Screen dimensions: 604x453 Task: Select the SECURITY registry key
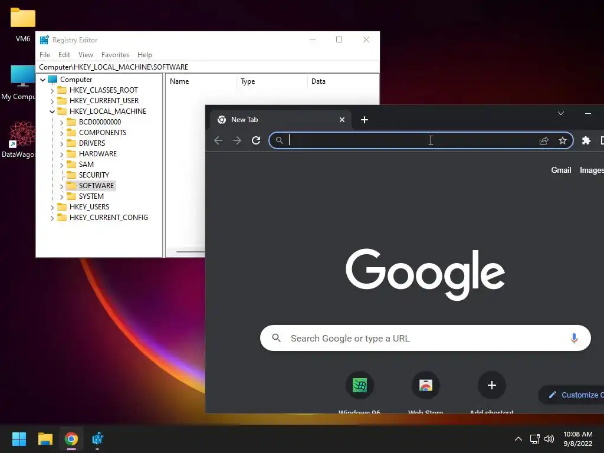pos(94,175)
